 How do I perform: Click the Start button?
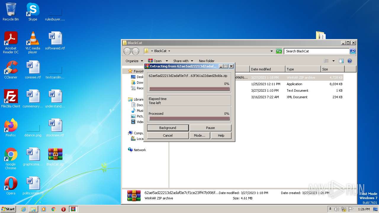pos(8,209)
